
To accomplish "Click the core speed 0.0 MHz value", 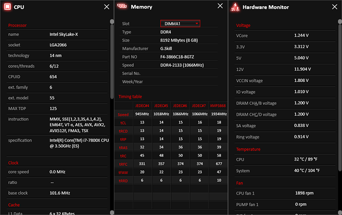I will tap(57, 172).
